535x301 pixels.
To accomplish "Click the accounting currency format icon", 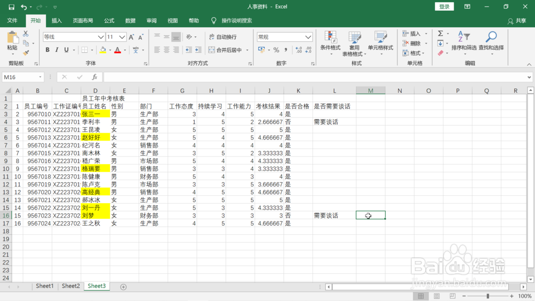I will coord(262,50).
